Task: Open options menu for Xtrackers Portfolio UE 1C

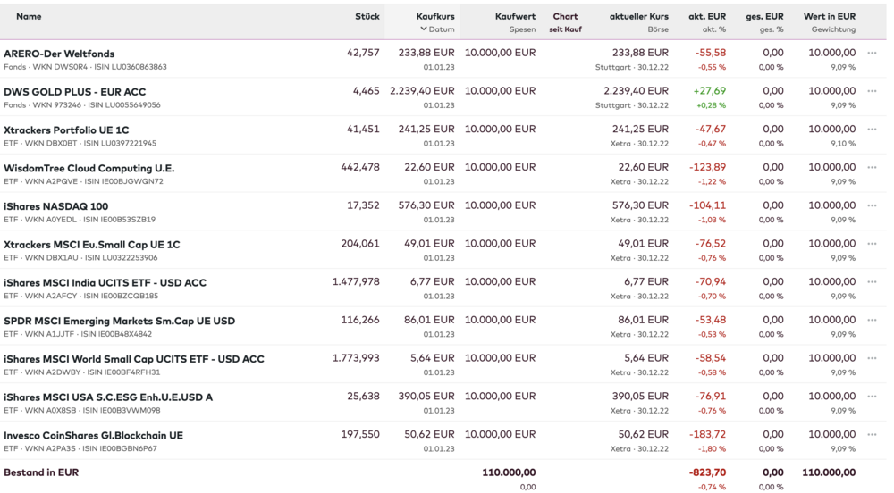Action: pyautogui.click(x=872, y=130)
